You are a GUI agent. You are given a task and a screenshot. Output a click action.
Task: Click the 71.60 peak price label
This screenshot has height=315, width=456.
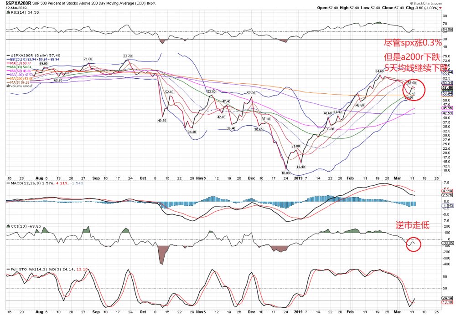[x=88, y=59]
